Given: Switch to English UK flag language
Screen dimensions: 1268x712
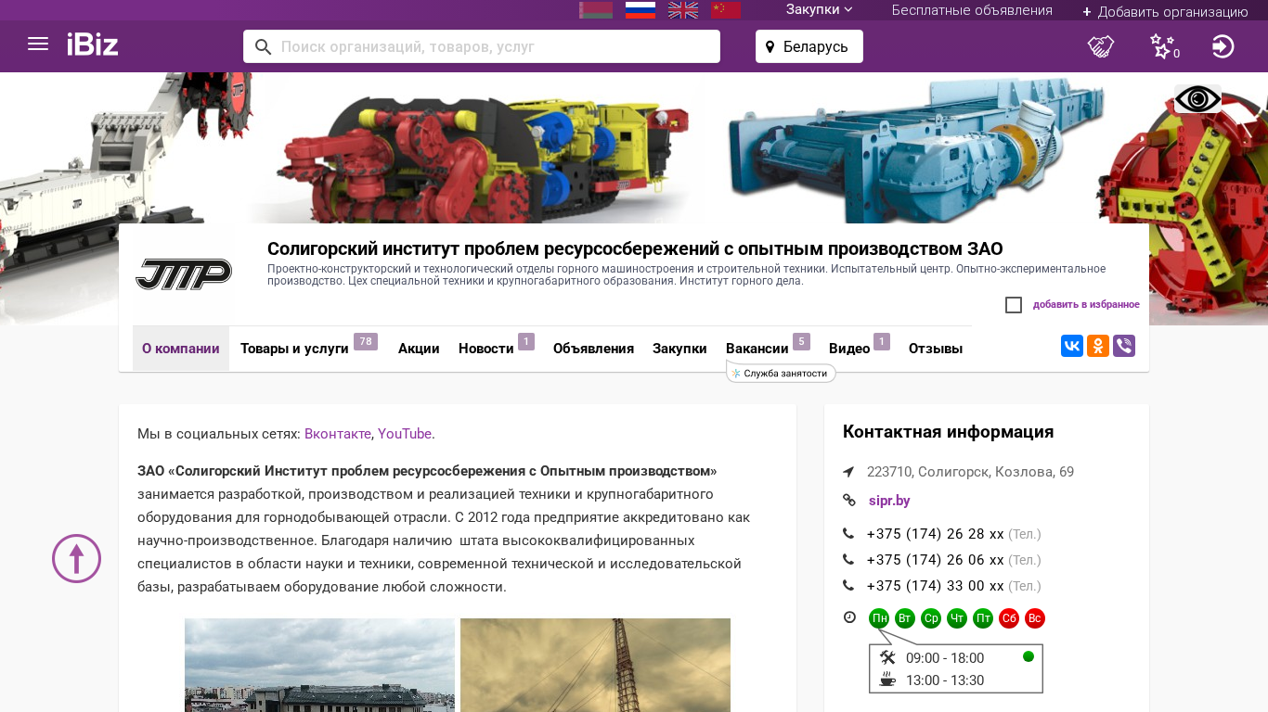Looking at the screenshot, I should tap(683, 10).
